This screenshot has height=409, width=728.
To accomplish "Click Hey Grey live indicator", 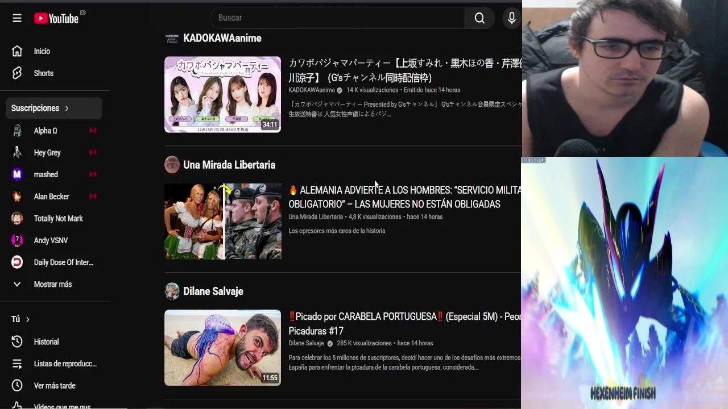I will pyautogui.click(x=93, y=152).
